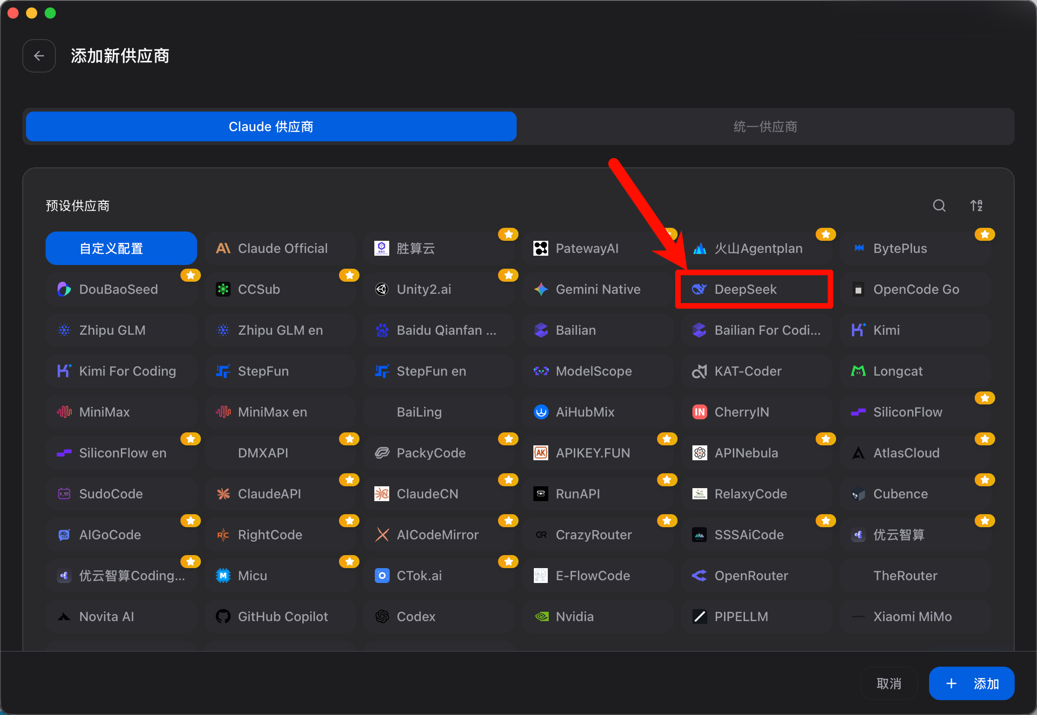Pick OpenRouter provider

(x=757, y=576)
